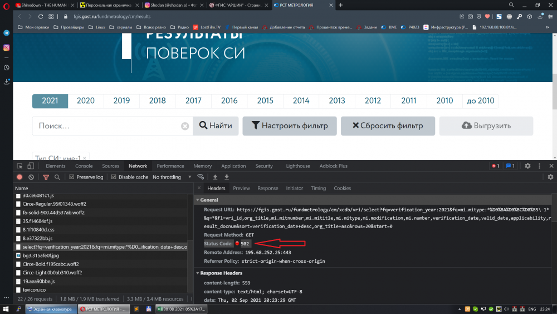Clear the search field with the X icon
This screenshot has width=557, height=314.
[x=185, y=126]
